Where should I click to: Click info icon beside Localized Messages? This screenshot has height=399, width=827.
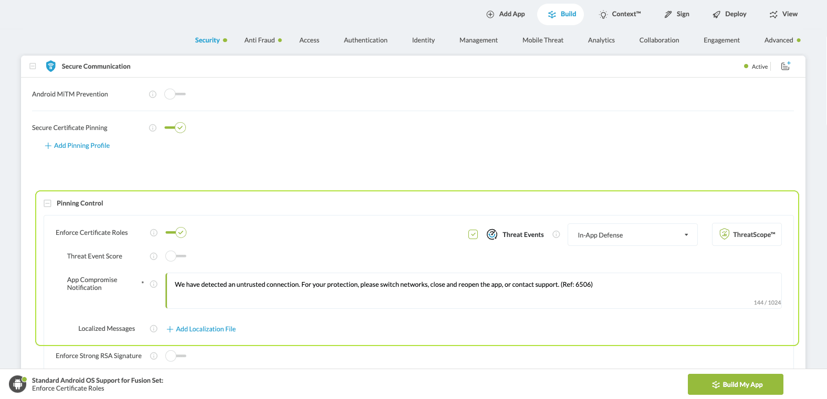[x=154, y=329]
